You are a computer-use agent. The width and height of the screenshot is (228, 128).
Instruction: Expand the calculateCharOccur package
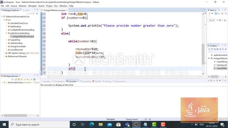[6, 23]
